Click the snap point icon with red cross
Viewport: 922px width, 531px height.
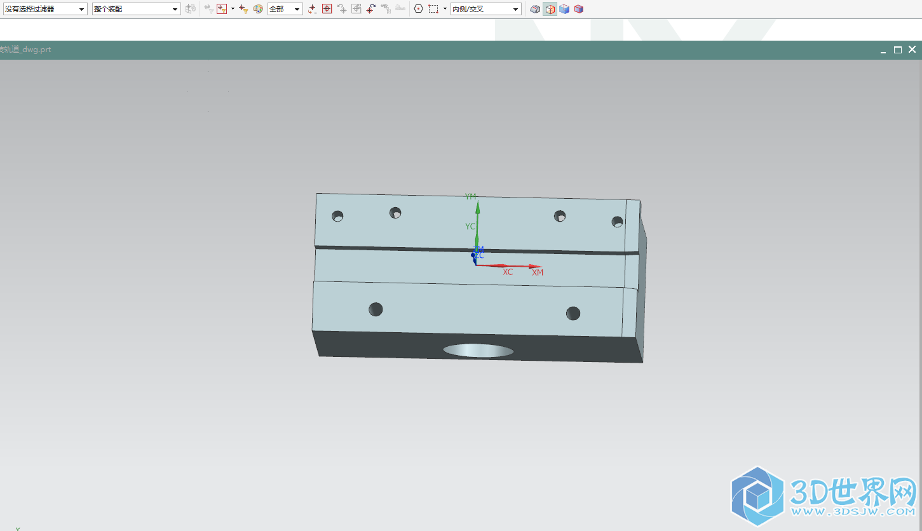coord(312,9)
